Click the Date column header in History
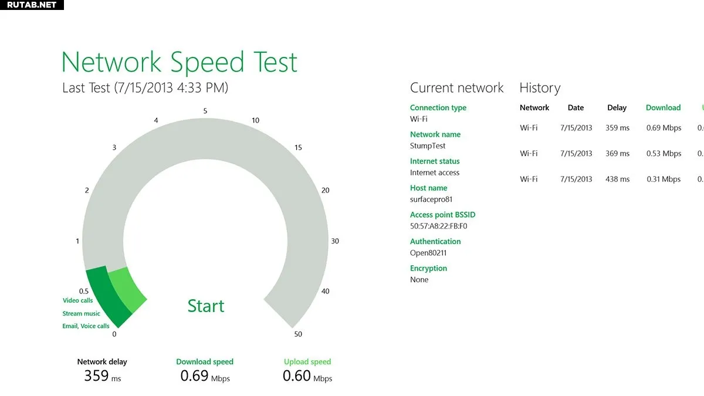Image resolution: width=704 pixels, height=396 pixels. 576,108
